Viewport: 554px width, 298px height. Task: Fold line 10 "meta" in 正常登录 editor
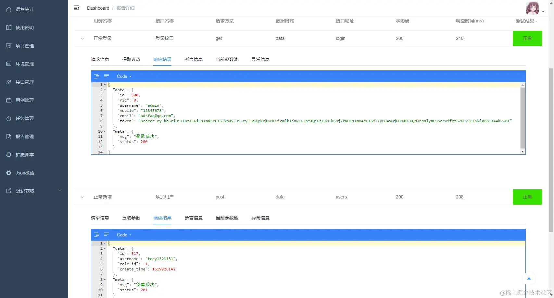click(x=105, y=131)
